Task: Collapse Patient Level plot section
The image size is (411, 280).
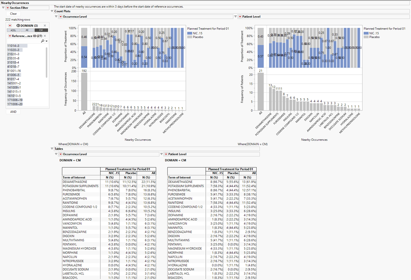Action: click(235, 16)
